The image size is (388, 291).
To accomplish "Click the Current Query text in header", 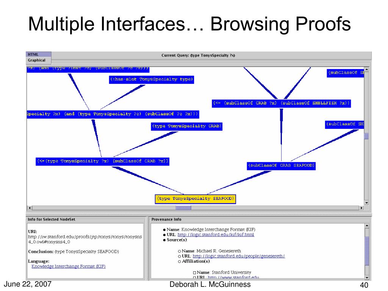I will click(198, 55).
